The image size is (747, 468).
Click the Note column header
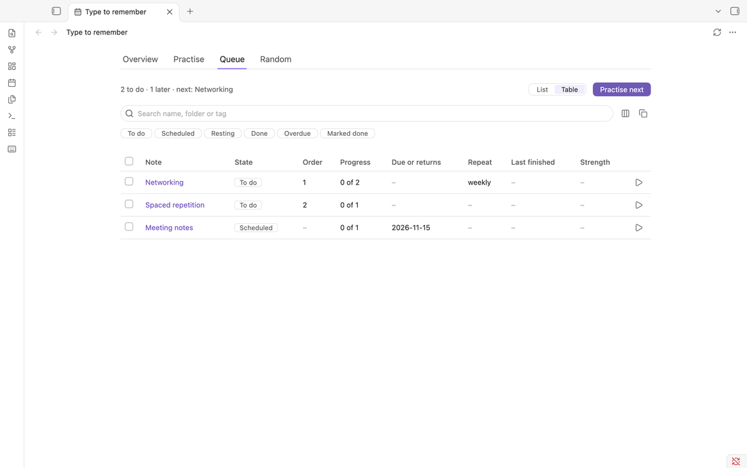153,162
